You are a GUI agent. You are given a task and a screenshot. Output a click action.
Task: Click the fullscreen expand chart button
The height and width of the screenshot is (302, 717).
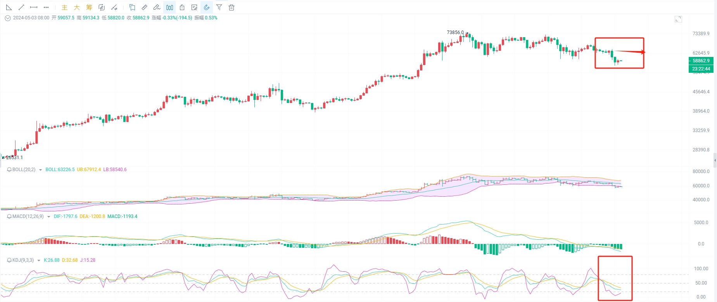tap(678, 19)
